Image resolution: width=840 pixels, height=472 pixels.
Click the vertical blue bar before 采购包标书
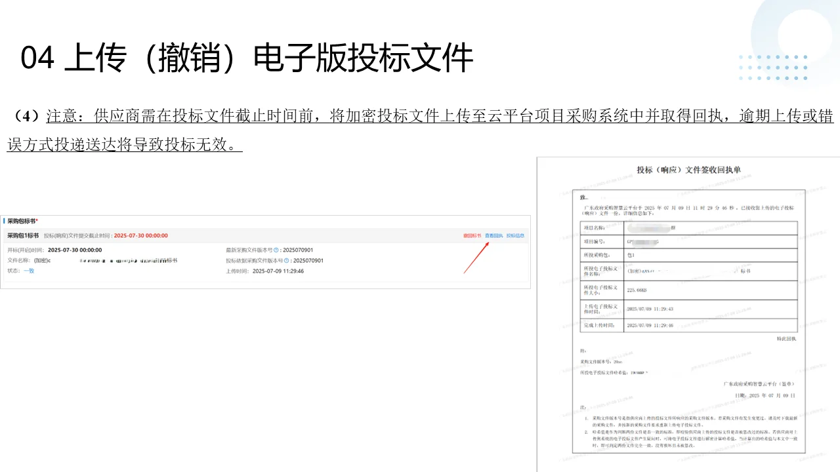[x=4, y=220]
